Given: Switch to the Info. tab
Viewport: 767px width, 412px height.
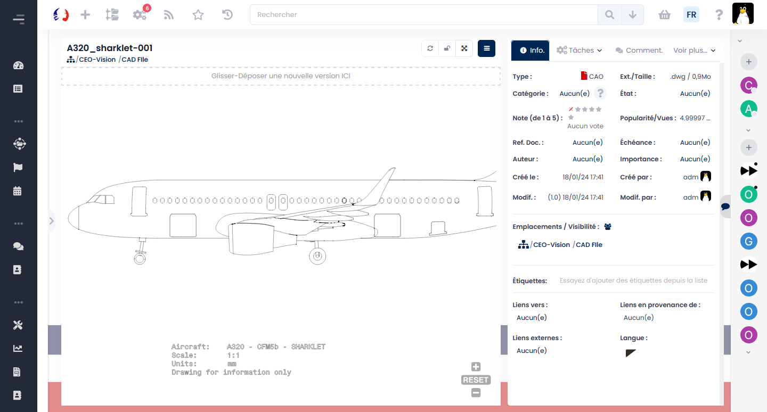Looking at the screenshot, I should pyautogui.click(x=531, y=50).
